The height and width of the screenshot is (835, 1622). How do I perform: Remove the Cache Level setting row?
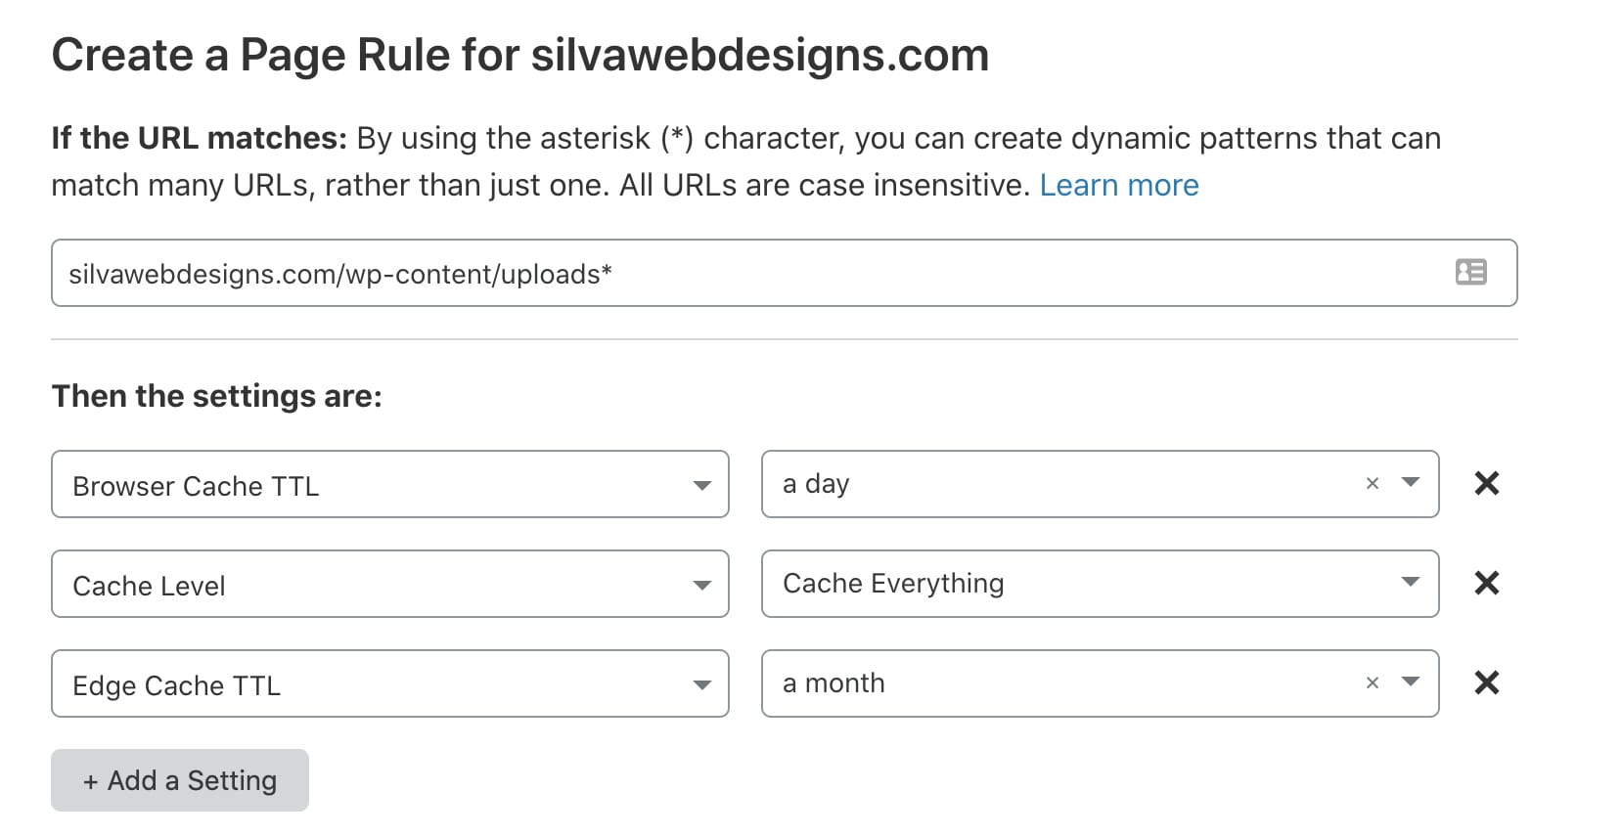click(1486, 583)
